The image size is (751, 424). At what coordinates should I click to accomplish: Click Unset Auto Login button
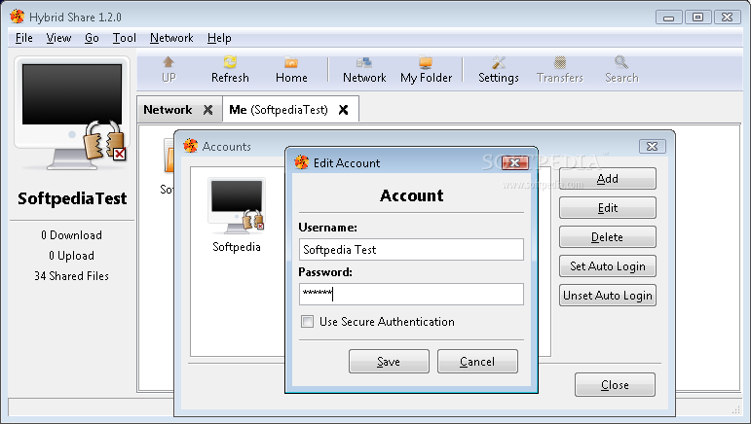pyautogui.click(x=607, y=296)
